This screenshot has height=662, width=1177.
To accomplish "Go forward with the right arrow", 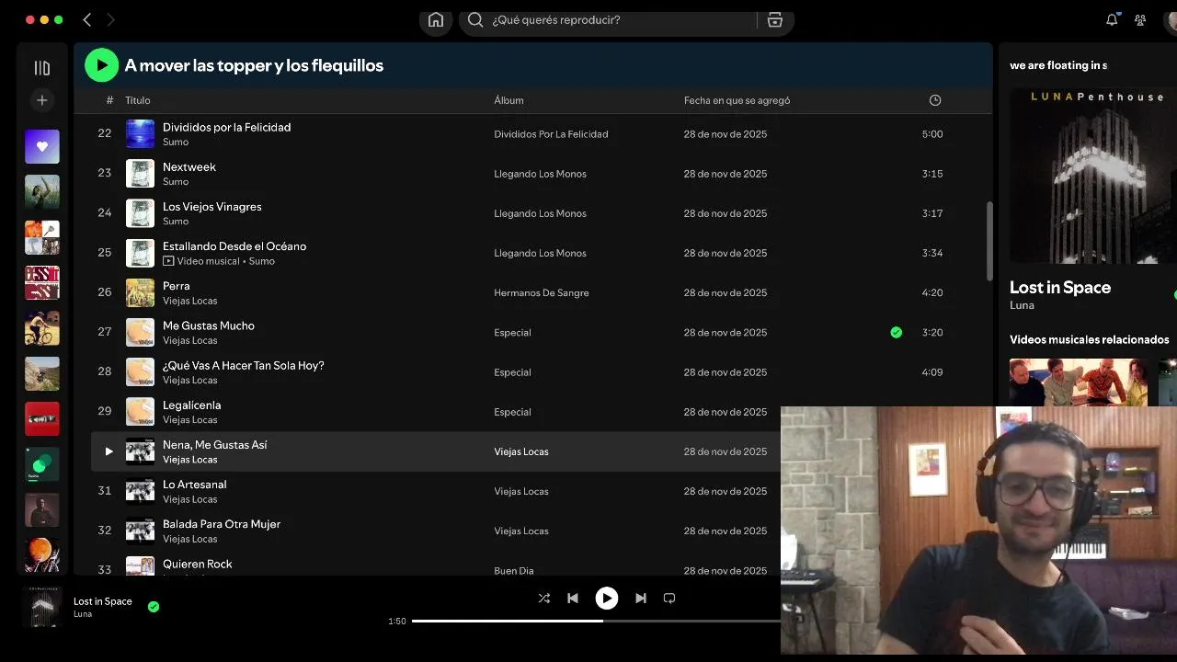I will (110, 19).
